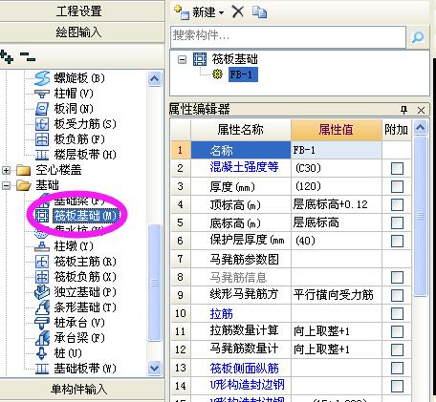Screen dimensions: 436x402
Task: Click the expand-all plus icon
Action: [x=7, y=56]
